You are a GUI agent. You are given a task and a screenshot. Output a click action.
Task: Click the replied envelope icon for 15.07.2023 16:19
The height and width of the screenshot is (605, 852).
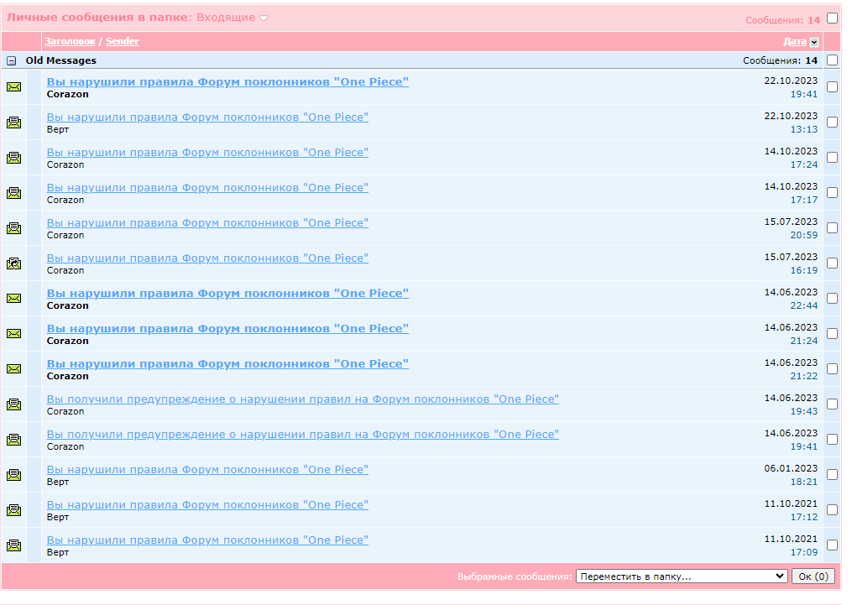click(13, 263)
